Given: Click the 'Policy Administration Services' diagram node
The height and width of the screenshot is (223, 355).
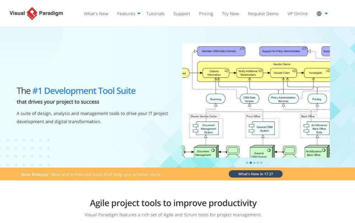Looking at the screenshot, I should tap(283, 99).
